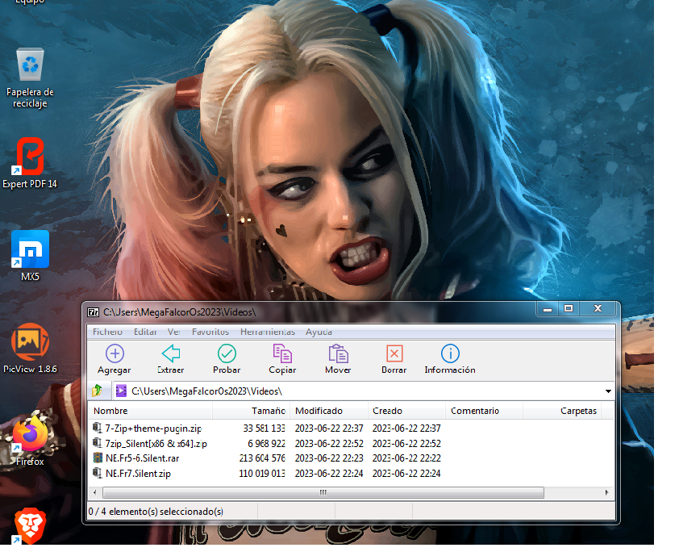
Task: Select Firefox desktop shortcut
Action: point(30,441)
